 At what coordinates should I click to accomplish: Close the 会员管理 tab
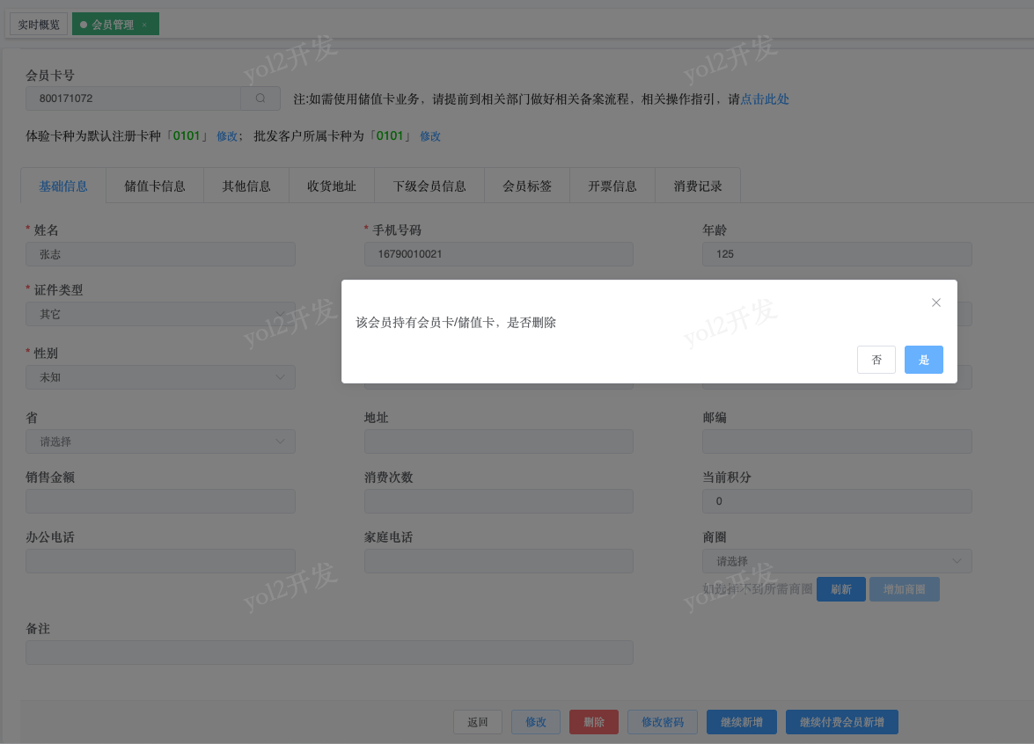144,25
